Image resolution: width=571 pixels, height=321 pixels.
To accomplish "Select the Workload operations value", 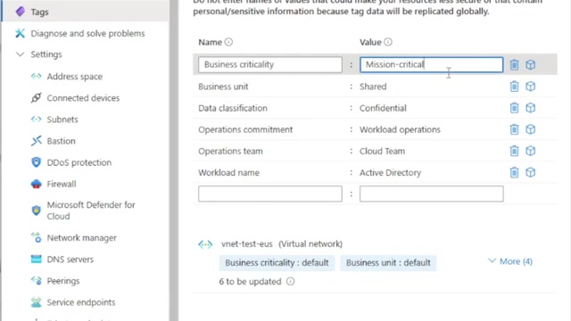I will coord(400,129).
